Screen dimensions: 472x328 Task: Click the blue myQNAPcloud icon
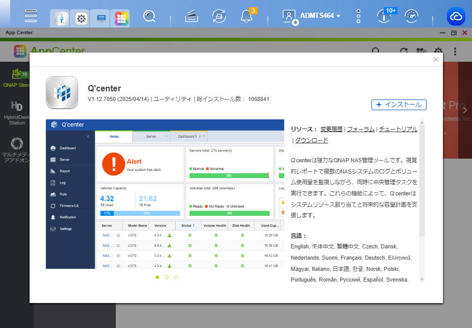456,16
